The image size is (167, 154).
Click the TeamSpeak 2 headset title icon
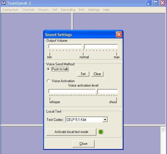pos(4,3)
